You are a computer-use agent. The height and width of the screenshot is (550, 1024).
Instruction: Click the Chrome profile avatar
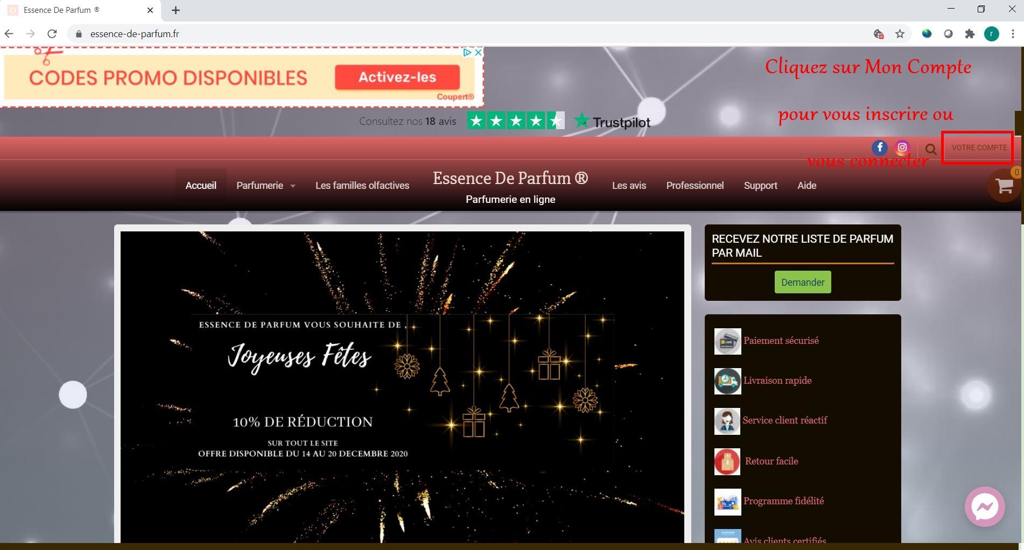992,34
